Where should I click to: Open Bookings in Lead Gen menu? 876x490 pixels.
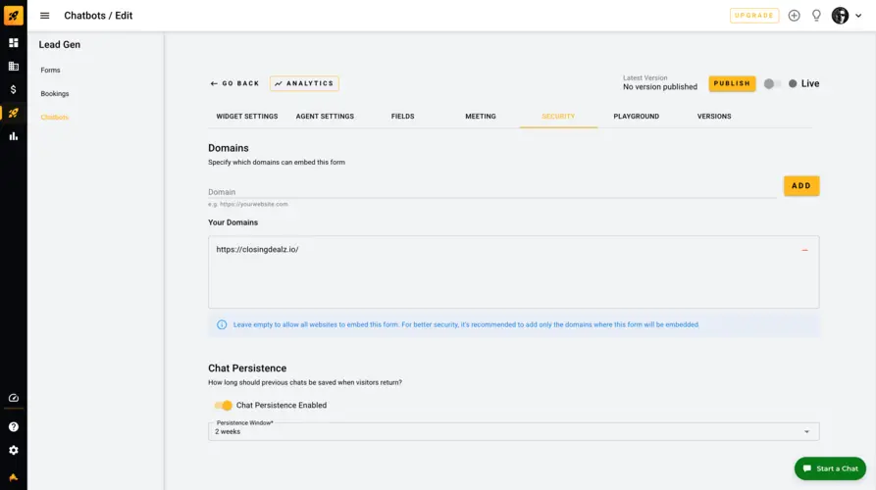click(x=55, y=94)
